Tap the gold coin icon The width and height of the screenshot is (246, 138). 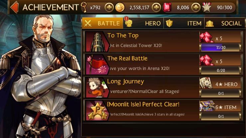(120, 7)
